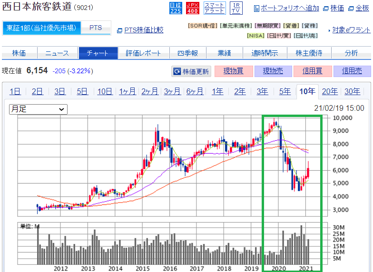Select 東証1部(当社優先市場) market tab
Image resolution: width=373 pixels, height=272 pixels.
(41, 28)
